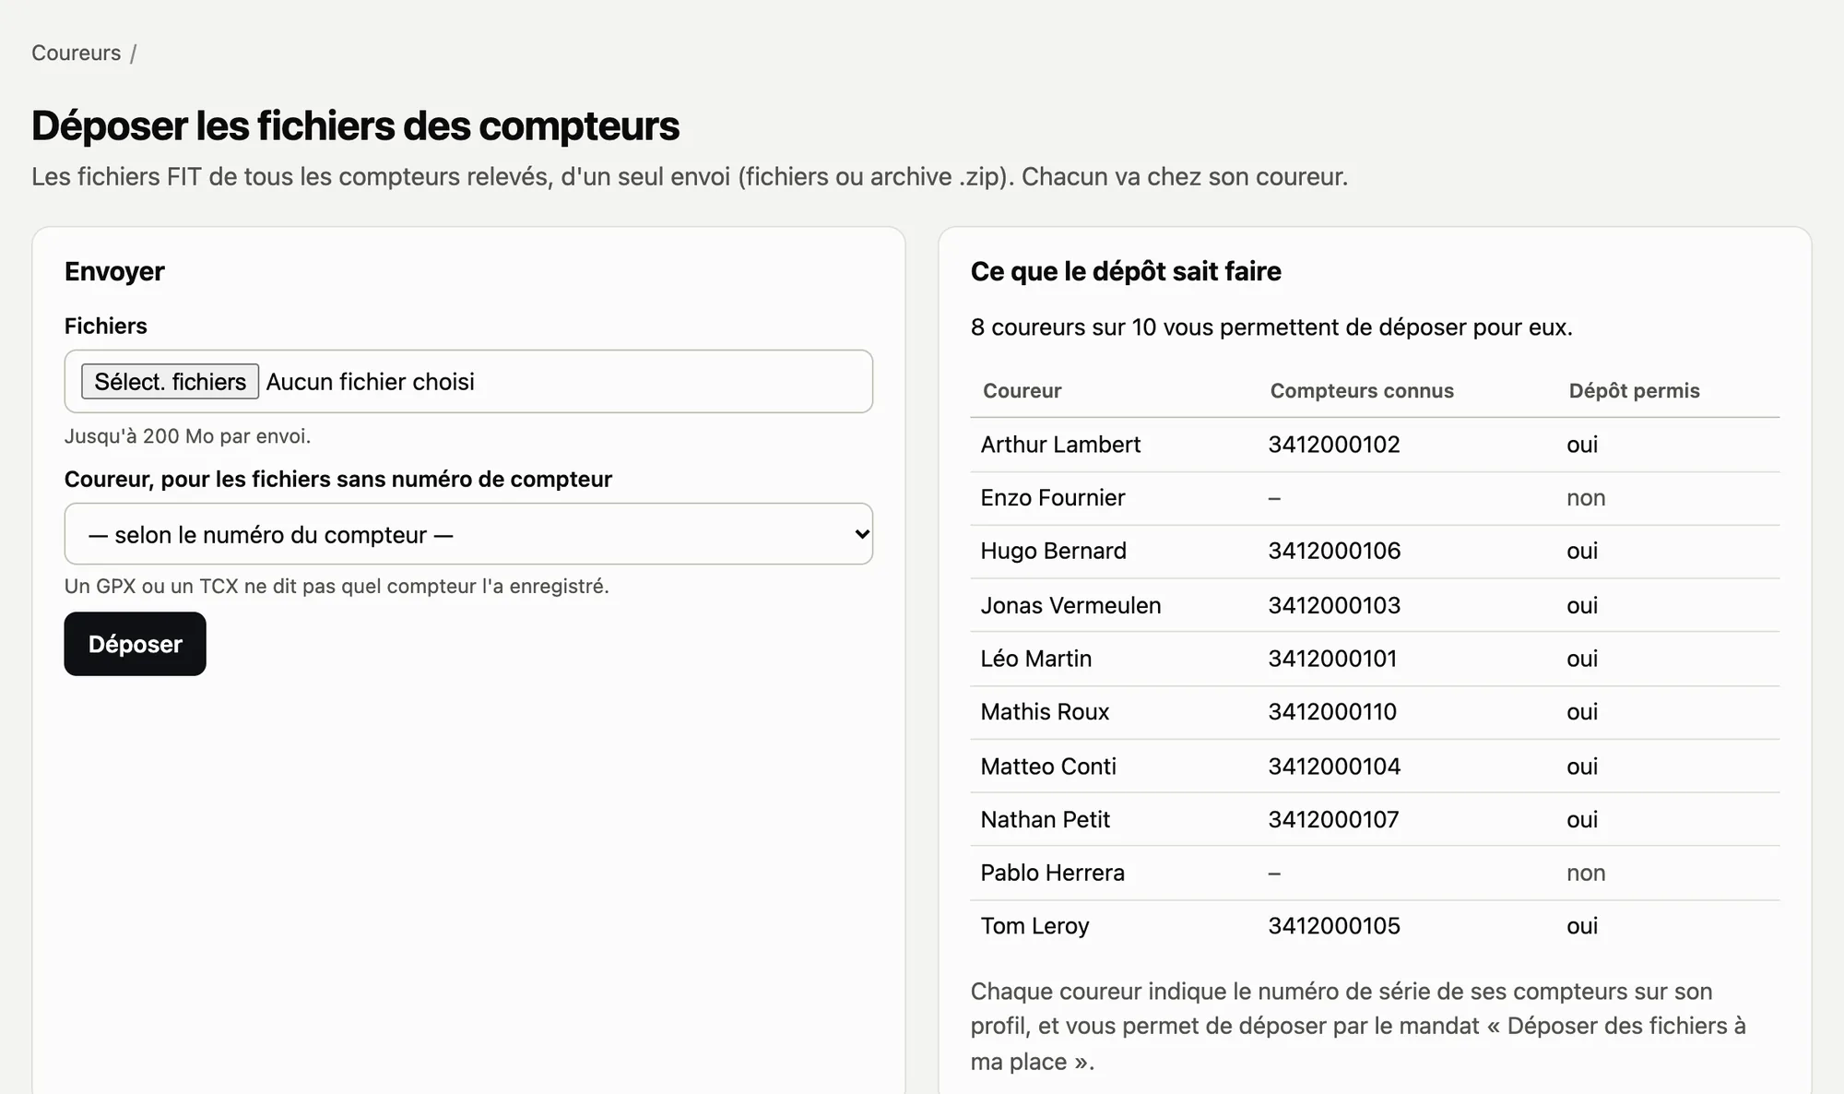Click 'non' in Pablo Herrera's row
The width and height of the screenshot is (1844, 1094).
click(1586, 873)
